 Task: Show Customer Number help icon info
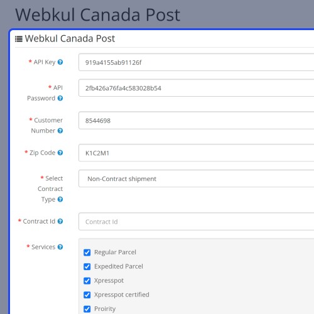[60, 131]
